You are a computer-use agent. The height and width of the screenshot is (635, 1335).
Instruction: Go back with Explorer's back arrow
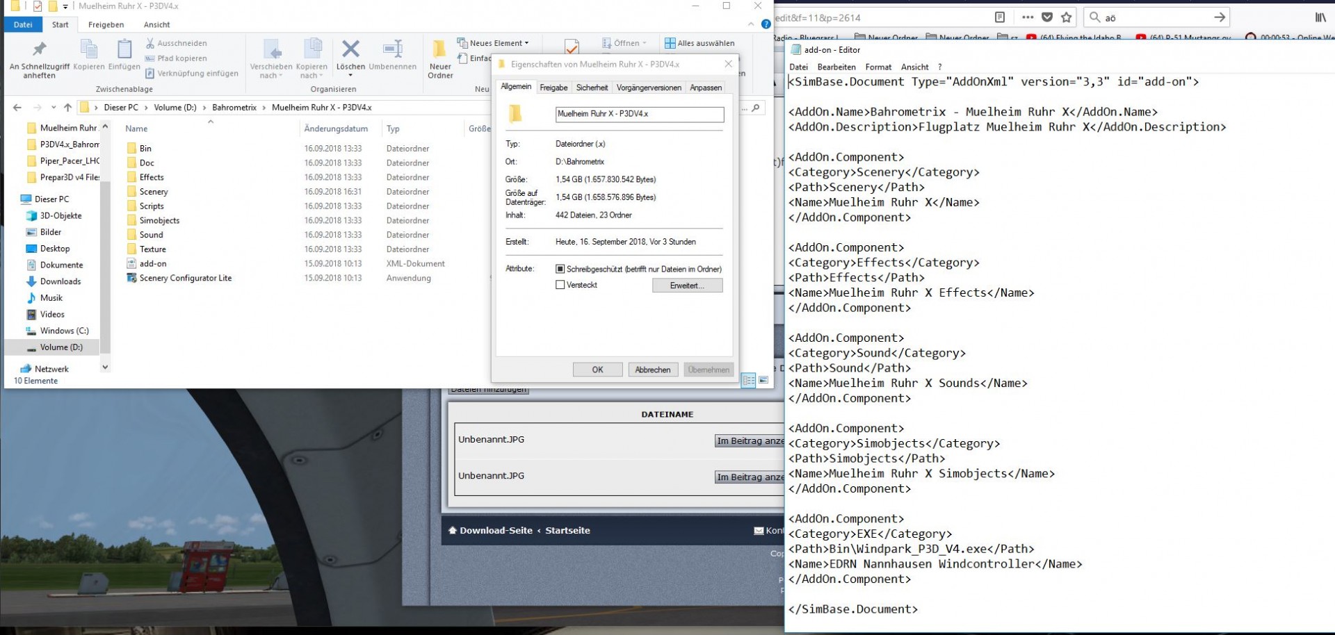coord(17,108)
